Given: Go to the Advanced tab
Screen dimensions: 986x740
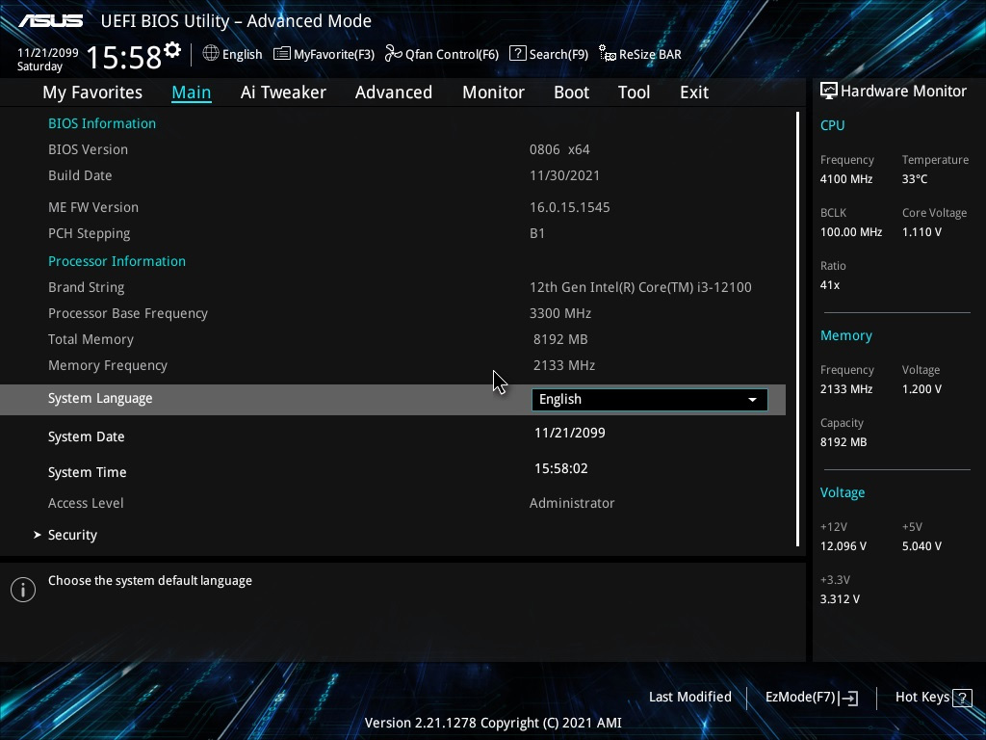Looking at the screenshot, I should pos(394,92).
